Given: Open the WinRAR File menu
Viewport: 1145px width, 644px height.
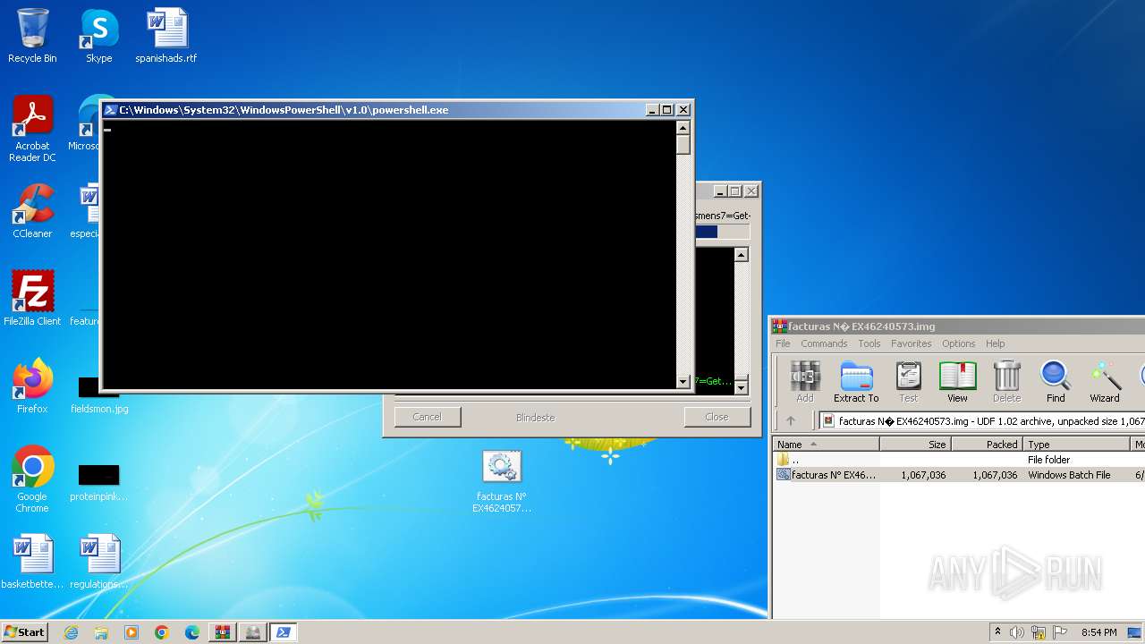Looking at the screenshot, I should pos(783,343).
